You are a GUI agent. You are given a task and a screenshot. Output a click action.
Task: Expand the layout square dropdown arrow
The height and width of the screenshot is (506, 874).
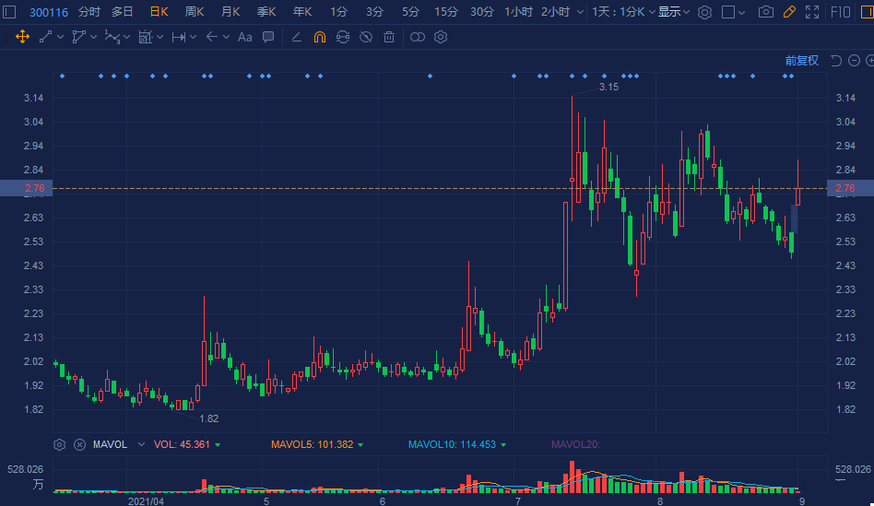[x=741, y=12]
